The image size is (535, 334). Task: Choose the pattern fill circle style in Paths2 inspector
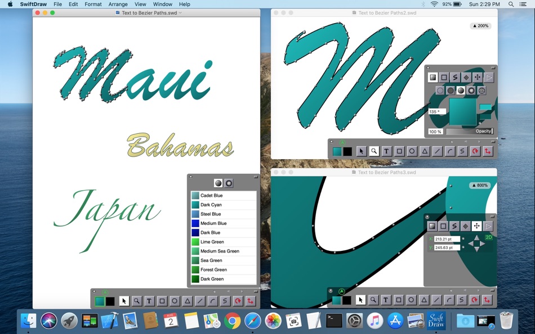click(x=481, y=91)
